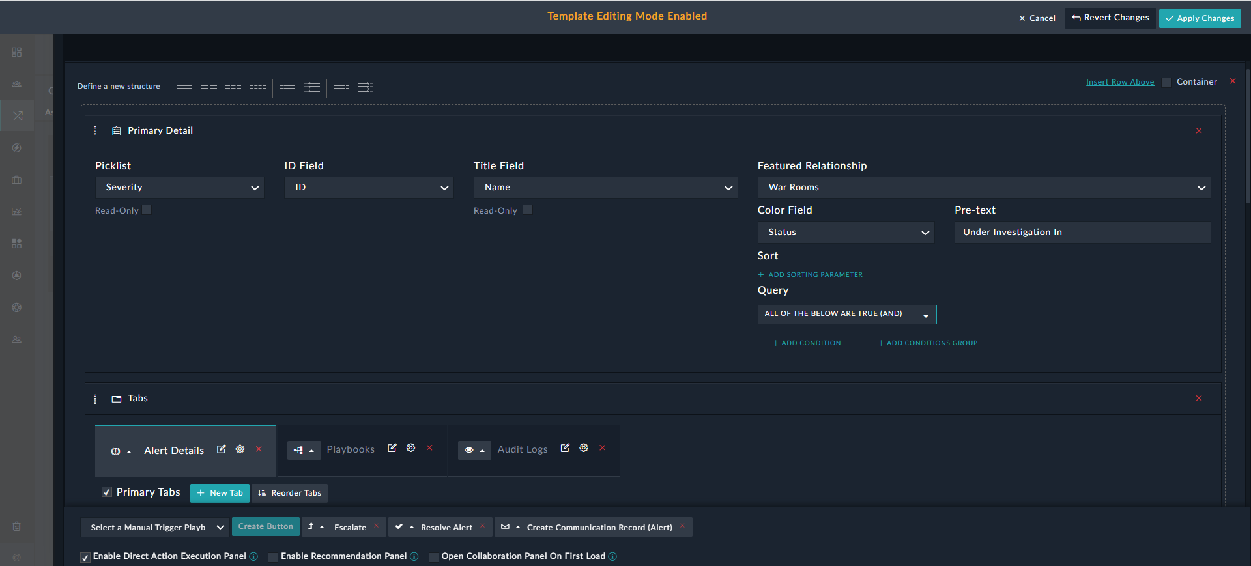The width and height of the screenshot is (1251, 566).
Task: Click Insert Row Above link
Action: coord(1119,82)
